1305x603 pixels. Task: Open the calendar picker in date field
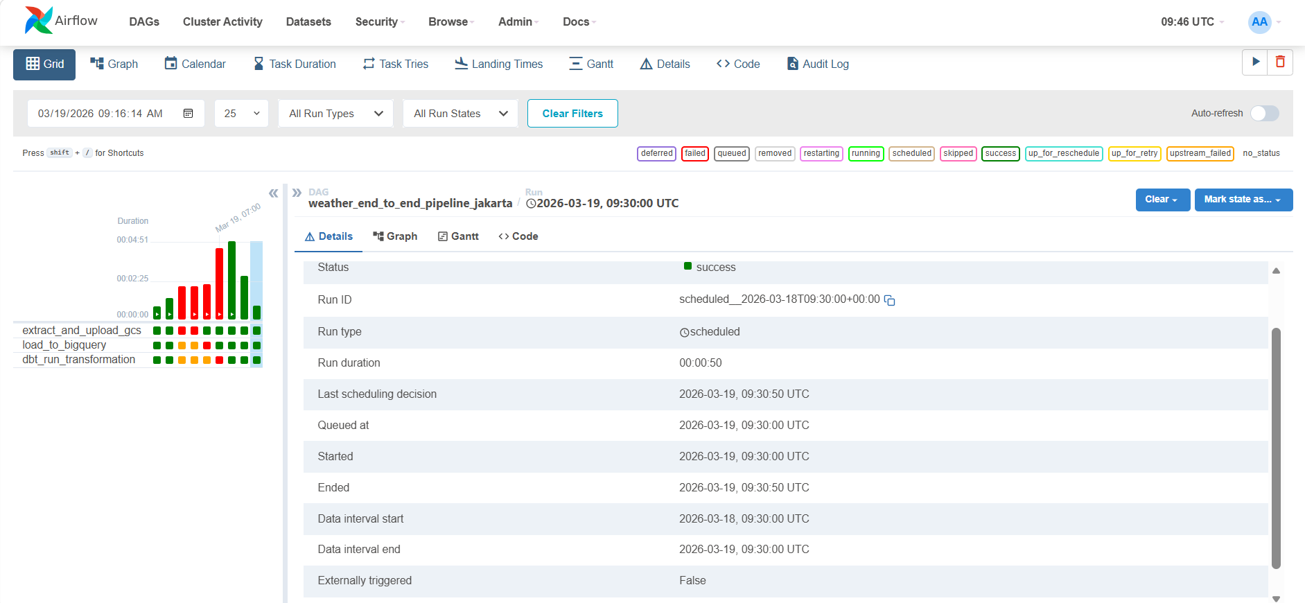point(188,113)
